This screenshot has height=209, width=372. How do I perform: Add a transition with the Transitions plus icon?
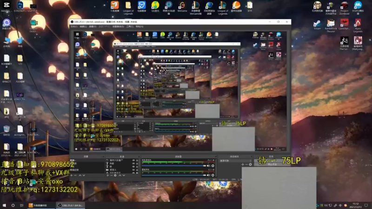pyautogui.click(x=242, y=164)
